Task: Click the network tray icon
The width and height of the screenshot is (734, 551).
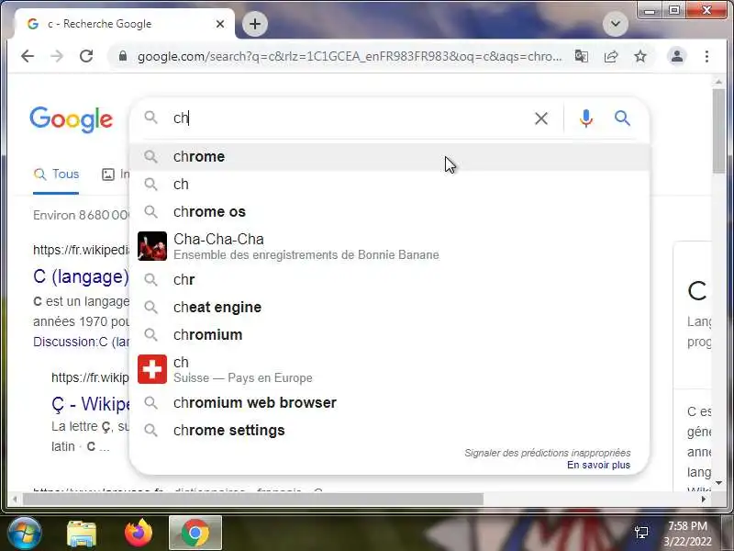Action: 641,533
